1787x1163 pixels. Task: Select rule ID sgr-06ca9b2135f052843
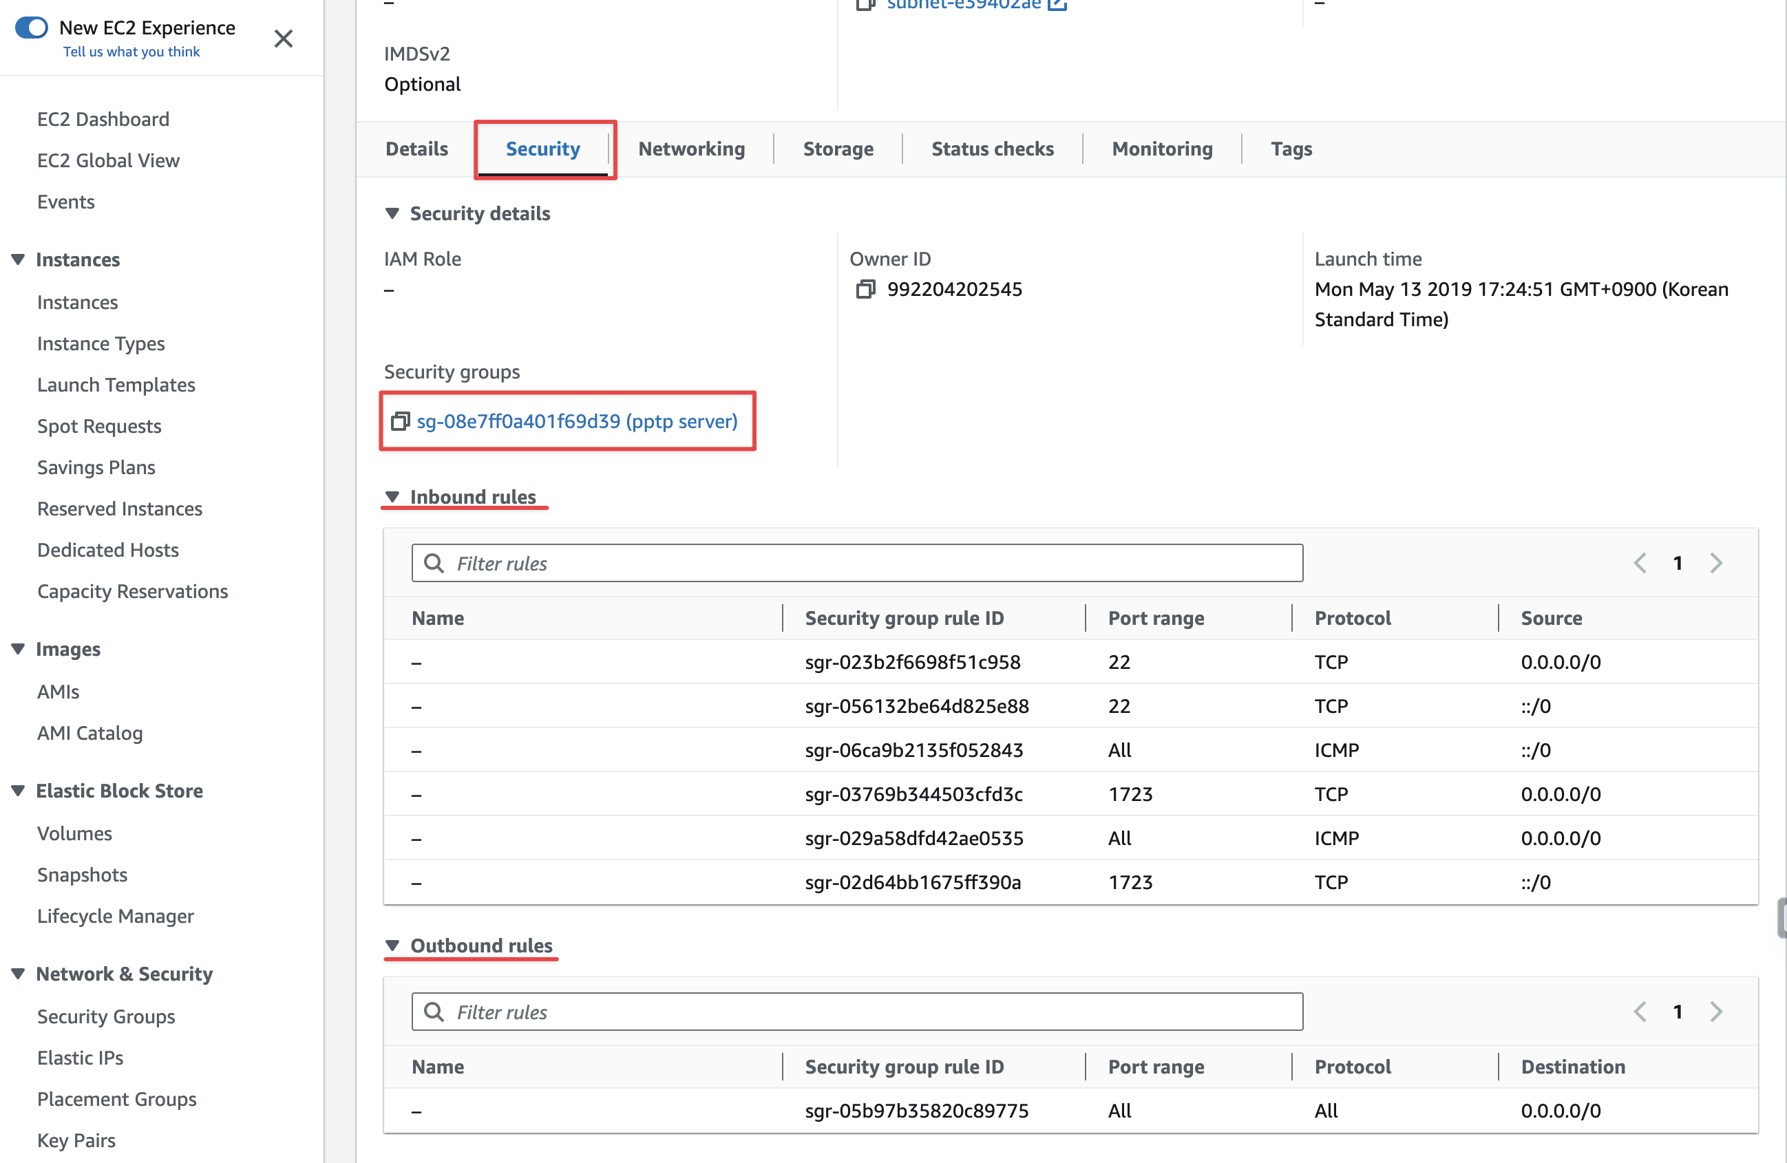point(913,750)
